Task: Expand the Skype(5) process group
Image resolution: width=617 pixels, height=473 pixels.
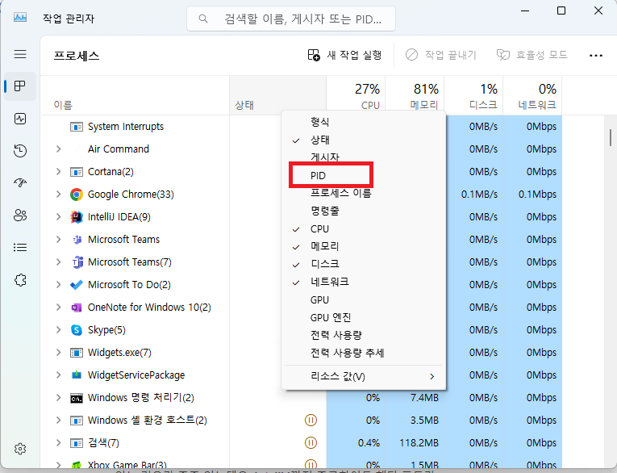Action: 59,330
